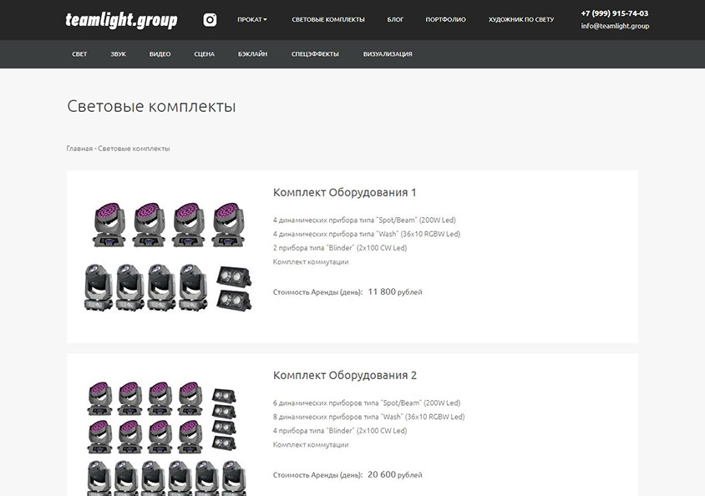This screenshot has height=496, width=705.
Task: Select ХУДОЖНИК ПО СВЕТУ menu item
Action: (521, 20)
